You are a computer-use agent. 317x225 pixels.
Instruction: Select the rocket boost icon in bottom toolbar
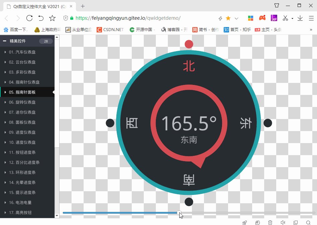click(244, 222)
